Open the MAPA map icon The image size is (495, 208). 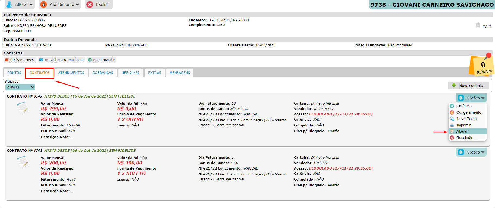pyautogui.click(x=478, y=25)
